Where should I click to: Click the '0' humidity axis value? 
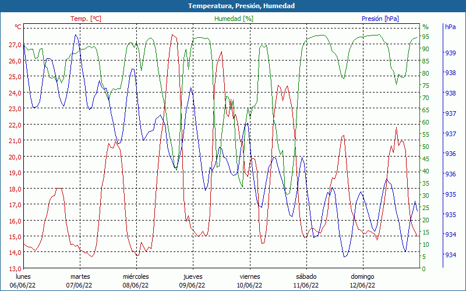[424, 269]
